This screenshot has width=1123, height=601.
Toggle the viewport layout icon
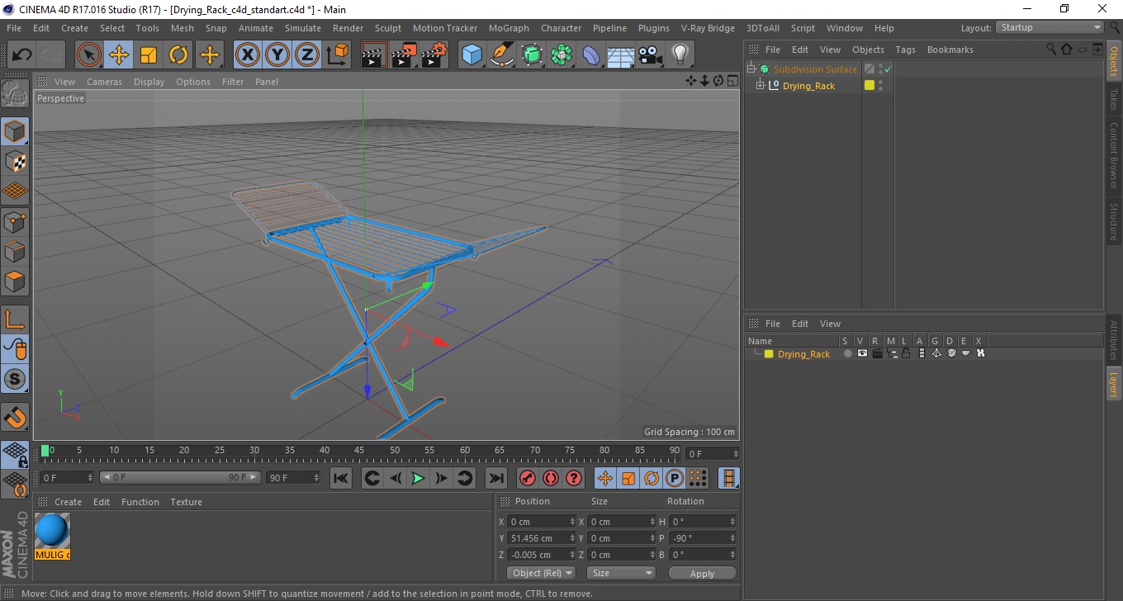point(732,81)
